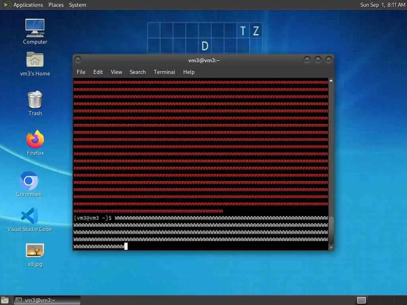407x305 pixels.
Task: Click the vm3@vm3:~ taskbar button
Action: (47, 300)
